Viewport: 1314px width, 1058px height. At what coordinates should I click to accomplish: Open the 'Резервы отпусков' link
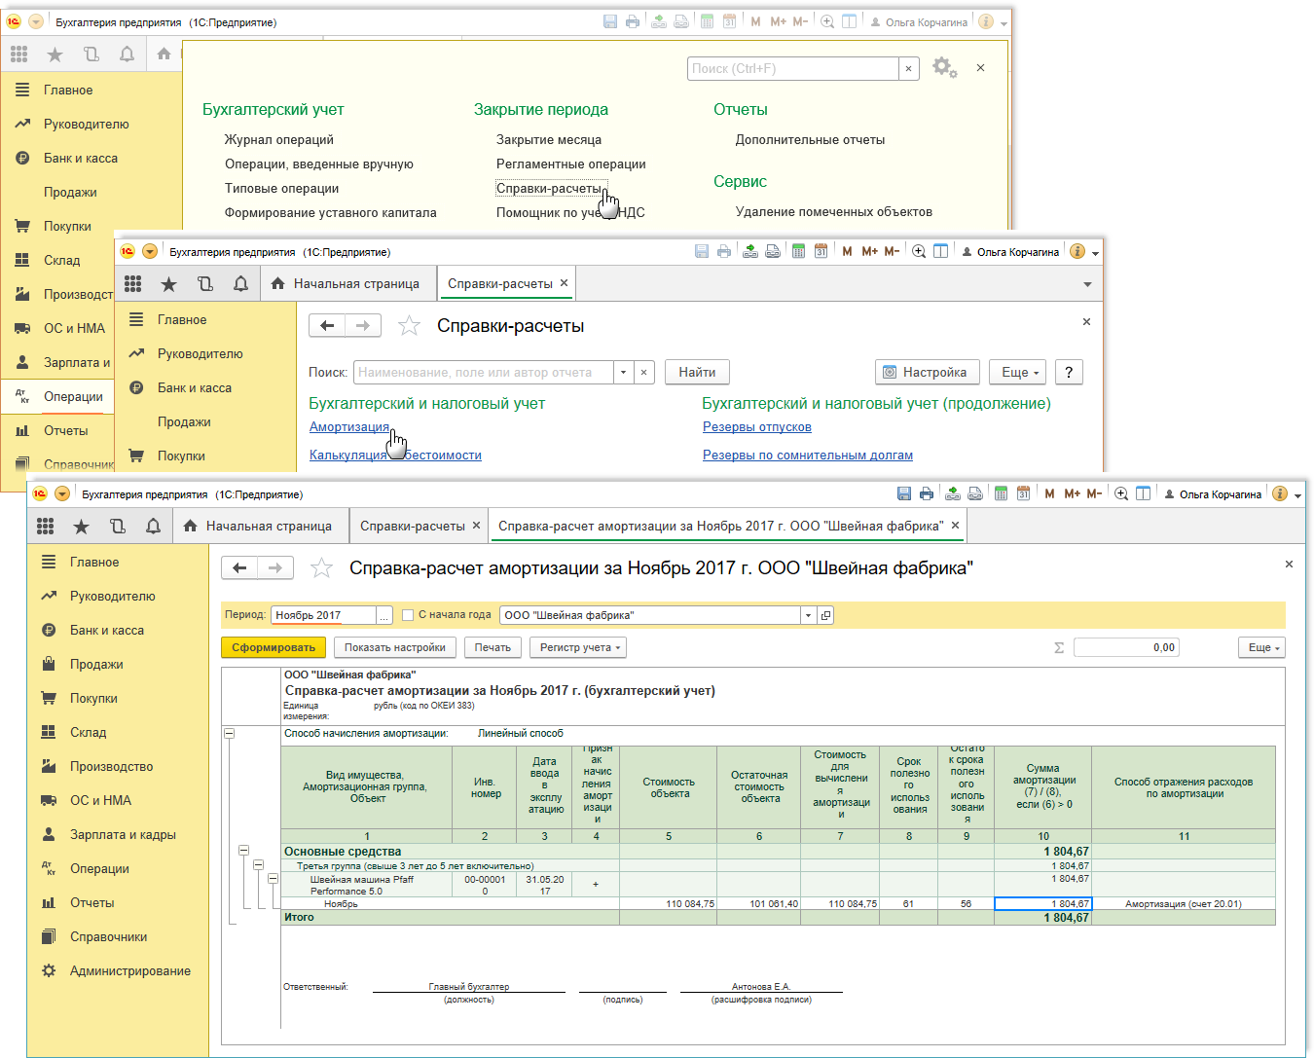pyautogui.click(x=756, y=427)
